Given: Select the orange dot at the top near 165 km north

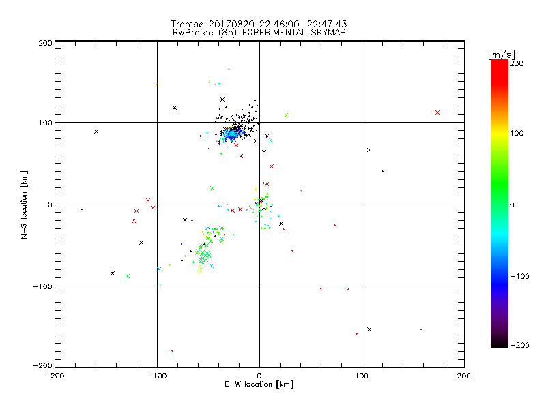Looking at the screenshot, I should pos(229,69).
